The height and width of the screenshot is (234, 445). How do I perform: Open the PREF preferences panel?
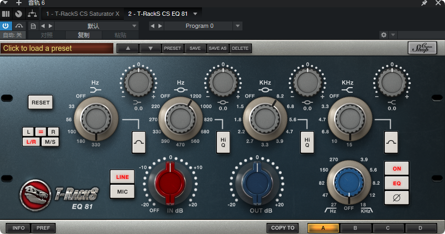coord(43,228)
